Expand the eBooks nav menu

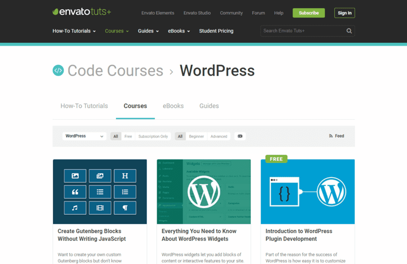[179, 31]
